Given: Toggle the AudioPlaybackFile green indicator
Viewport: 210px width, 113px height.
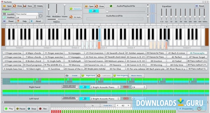Looking at the screenshot, I should point(111,6).
